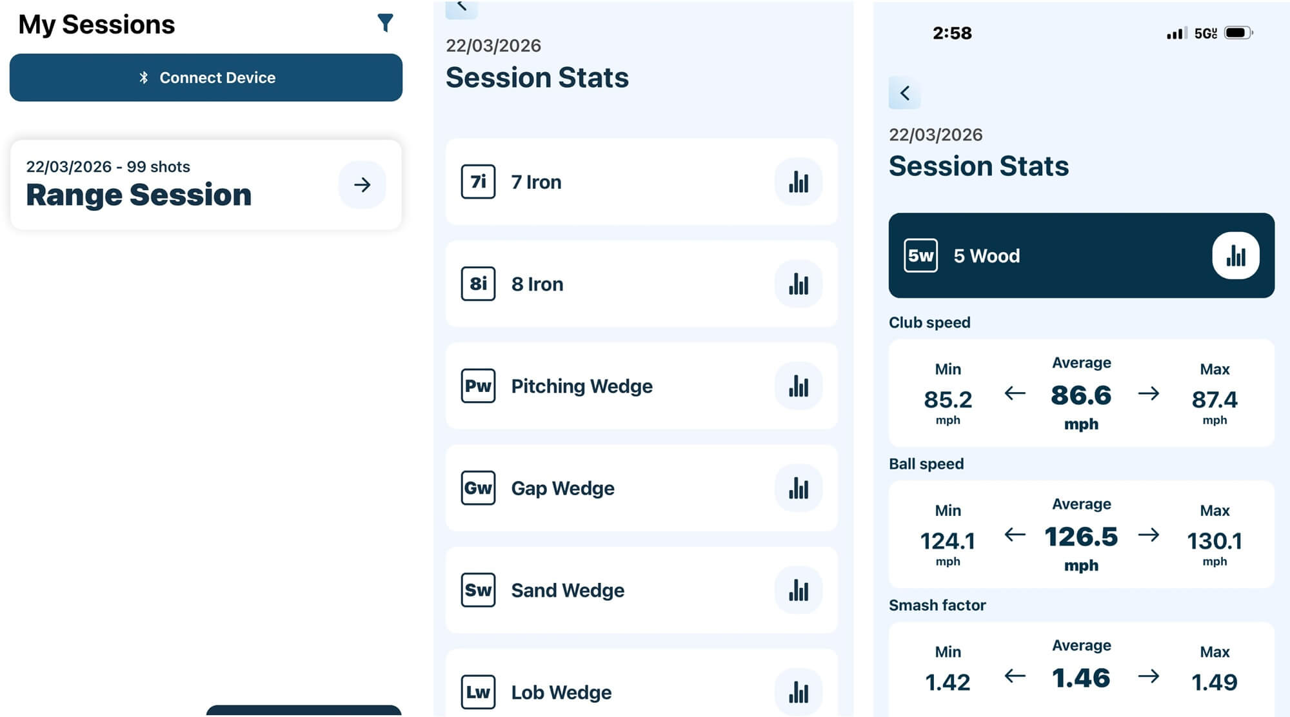Click the Smash factor left arrow

coord(1015,676)
